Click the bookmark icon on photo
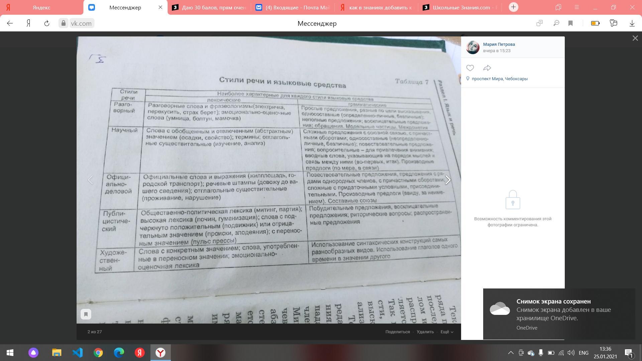Screen dimensions: 642x361 (86, 314)
